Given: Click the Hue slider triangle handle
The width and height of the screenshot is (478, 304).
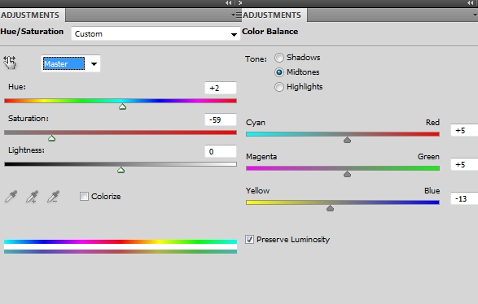Looking at the screenshot, I should pyautogui.click(x=122, y=106).
